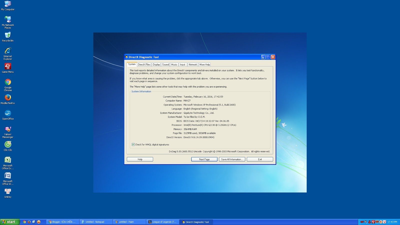The height and width of the screenshot is (225, 400).
Task: Click computer name value MAY27
Action: 187,101
